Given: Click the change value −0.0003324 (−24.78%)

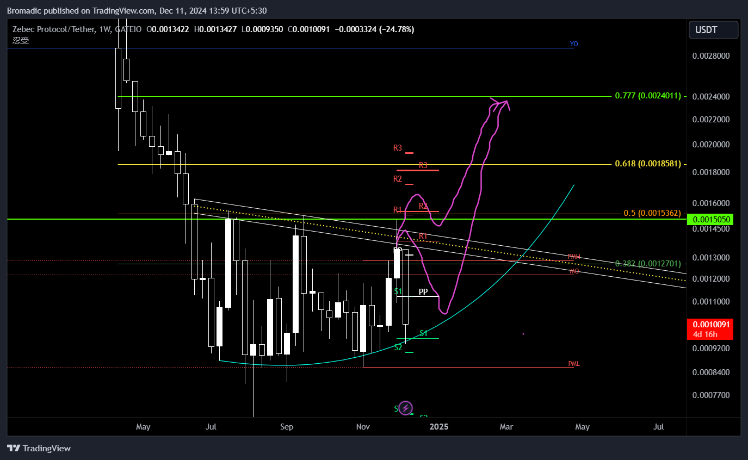Looking at the screenshot, I should point(374,29).
